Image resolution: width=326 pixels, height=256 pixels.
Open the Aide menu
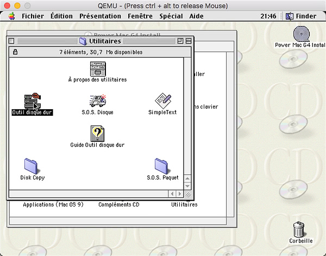click(x=196, y=16)
